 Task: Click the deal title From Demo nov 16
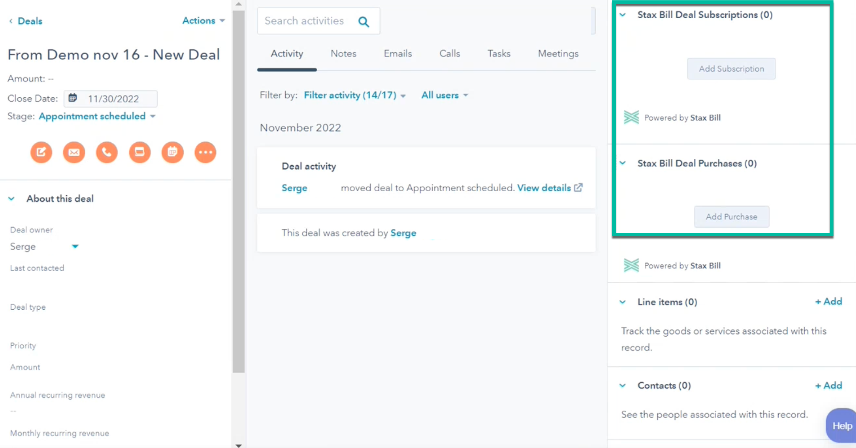pyautogui.click(x=114, y=55)
